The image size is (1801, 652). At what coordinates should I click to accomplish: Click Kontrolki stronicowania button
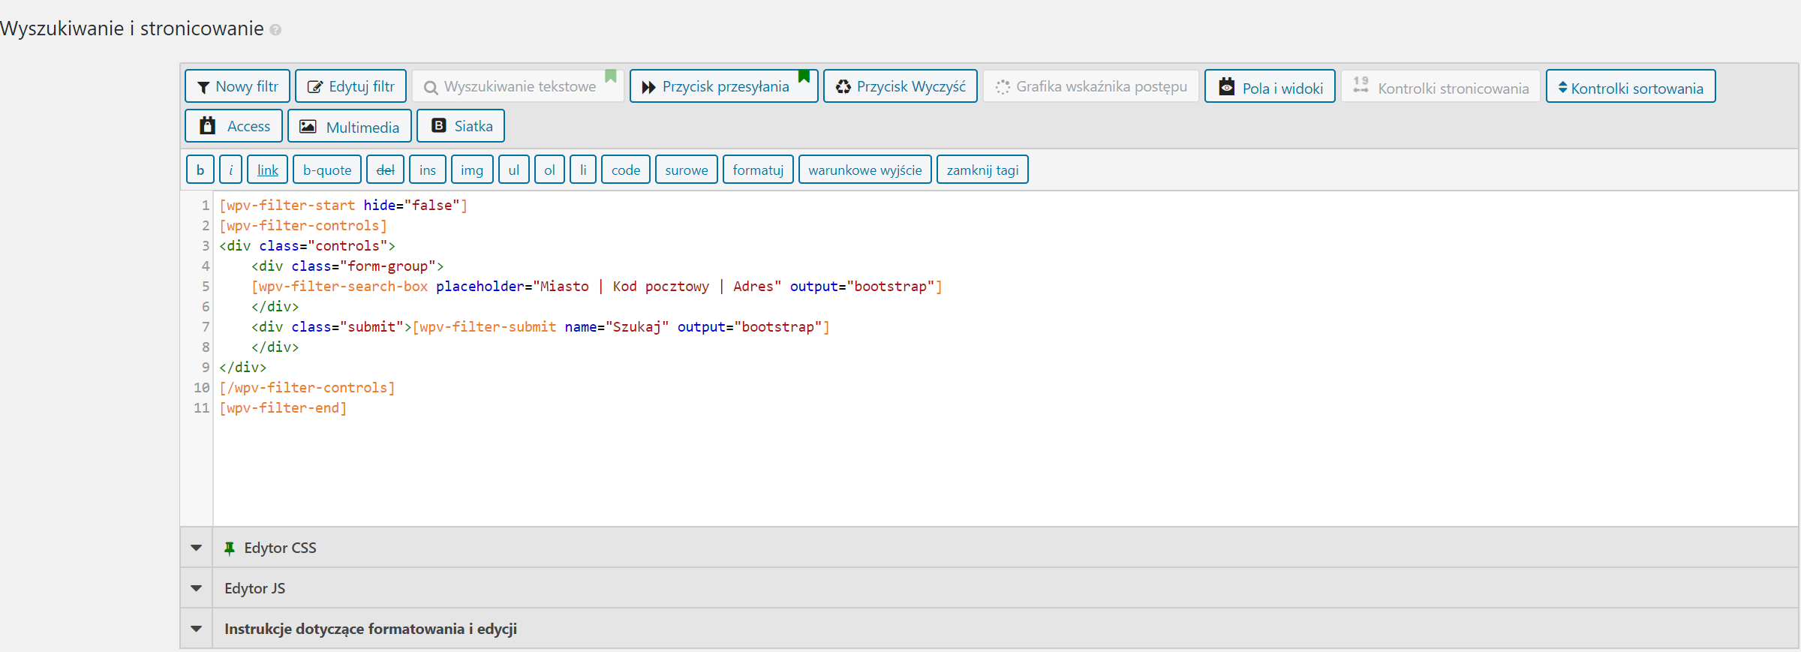[1441, 86]
